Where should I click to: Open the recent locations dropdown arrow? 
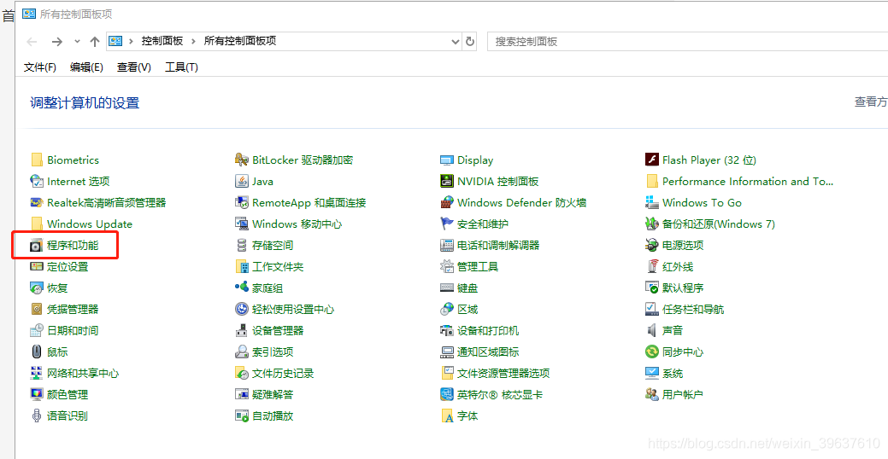click(x=77, y=41)
